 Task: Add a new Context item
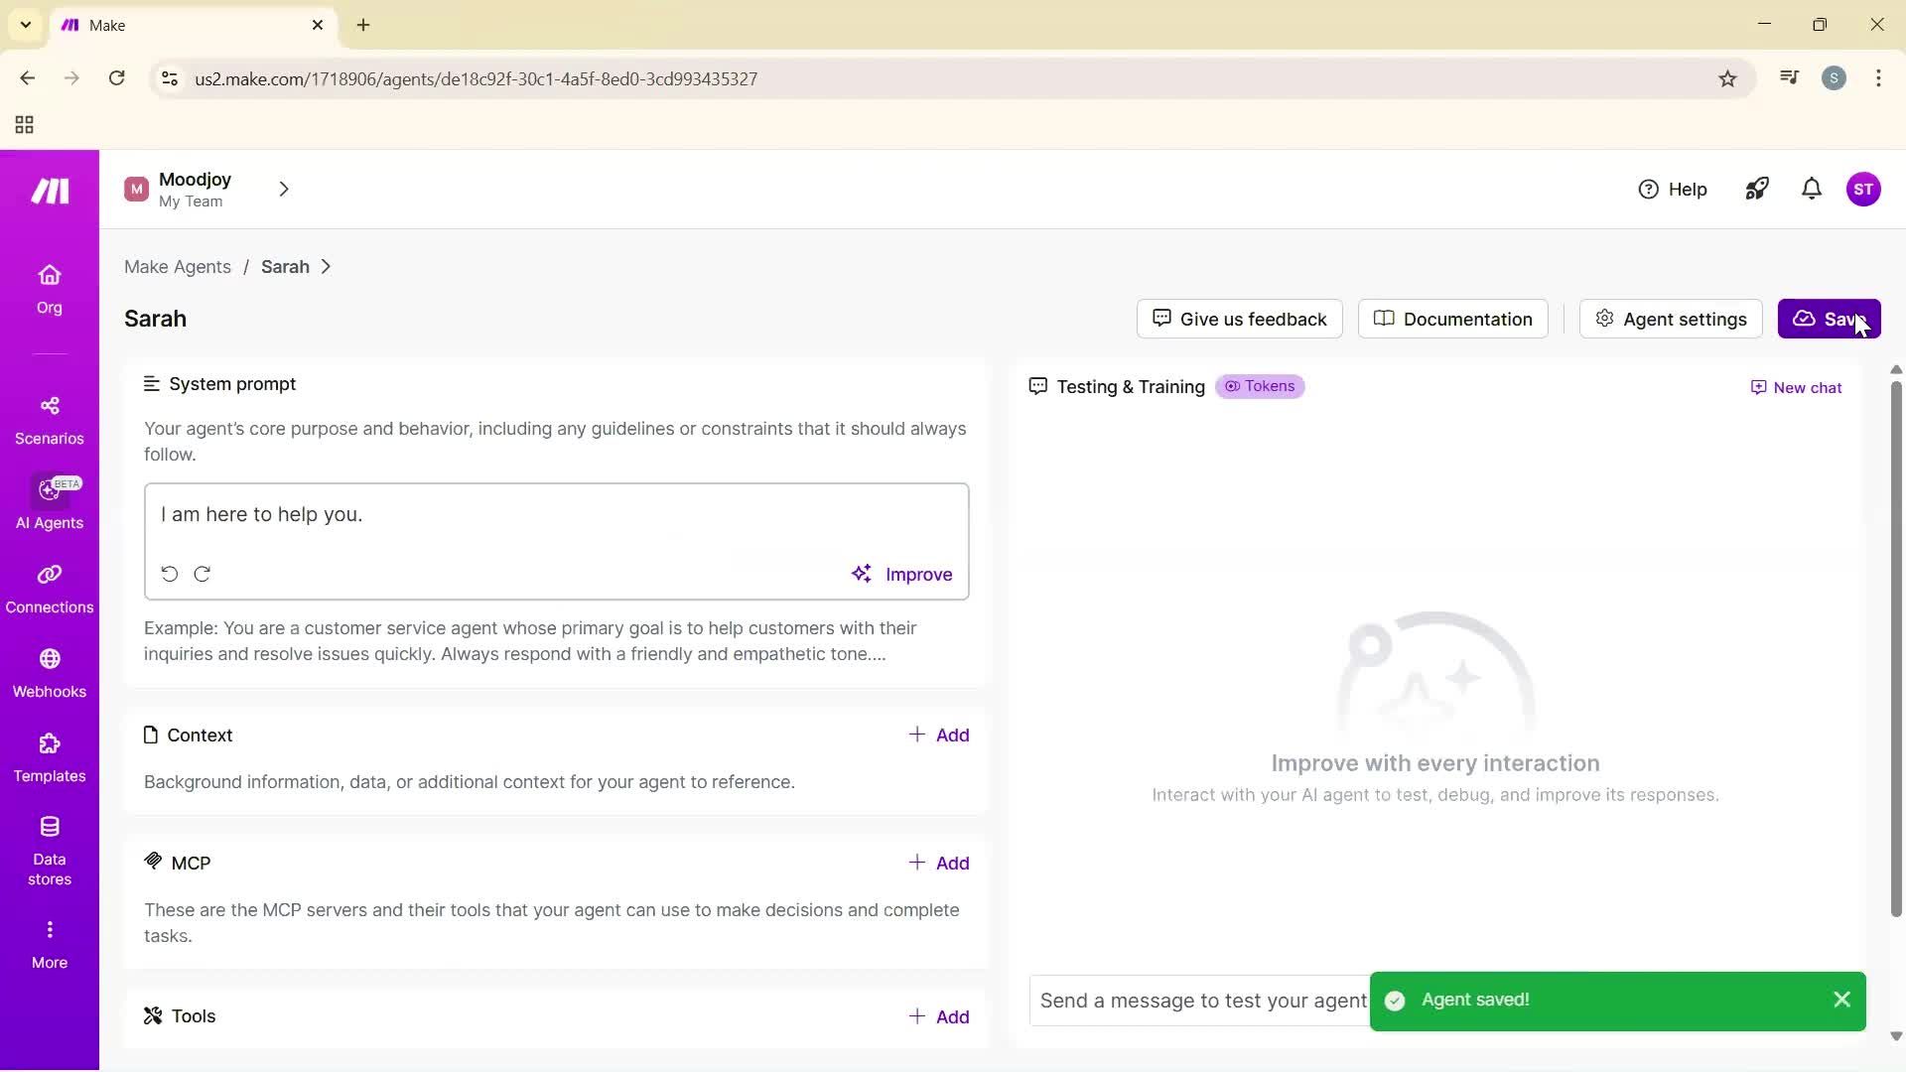tap(938, 735)
